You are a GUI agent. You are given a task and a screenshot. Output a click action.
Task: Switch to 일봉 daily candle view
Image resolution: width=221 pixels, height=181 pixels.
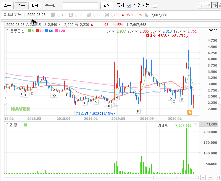[7, 5]
